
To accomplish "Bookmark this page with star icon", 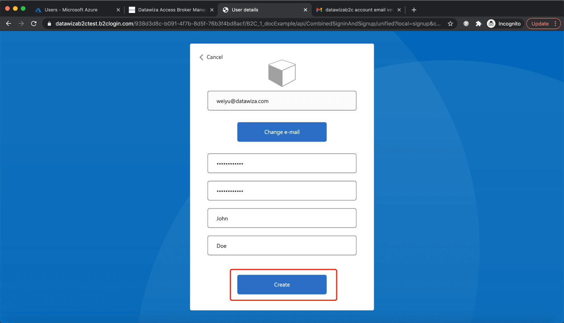I will click(x=450, y=24).
